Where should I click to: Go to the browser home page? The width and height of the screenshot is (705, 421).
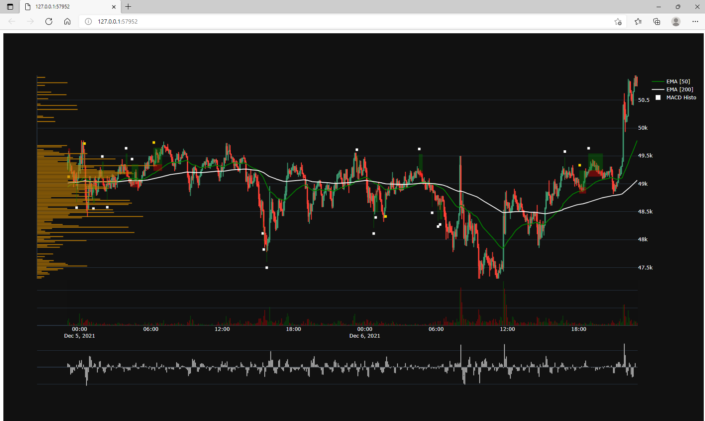67,21
